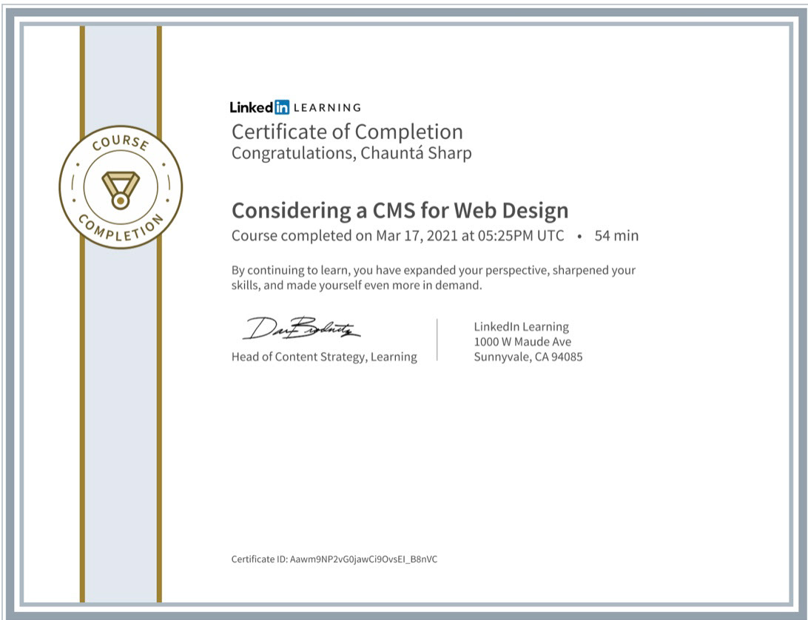Image resolution: width=808 pixels, height=620 pixels.
Task: Click the handwritten signature image
Action: click(x=301, y=328)
